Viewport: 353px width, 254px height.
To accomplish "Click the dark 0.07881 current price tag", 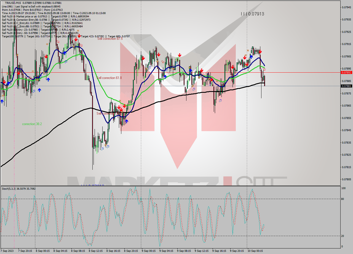I will coord(346,86).
